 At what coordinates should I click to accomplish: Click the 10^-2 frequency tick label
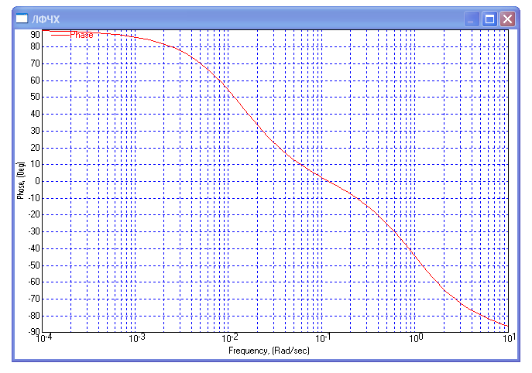click(230, 338)
